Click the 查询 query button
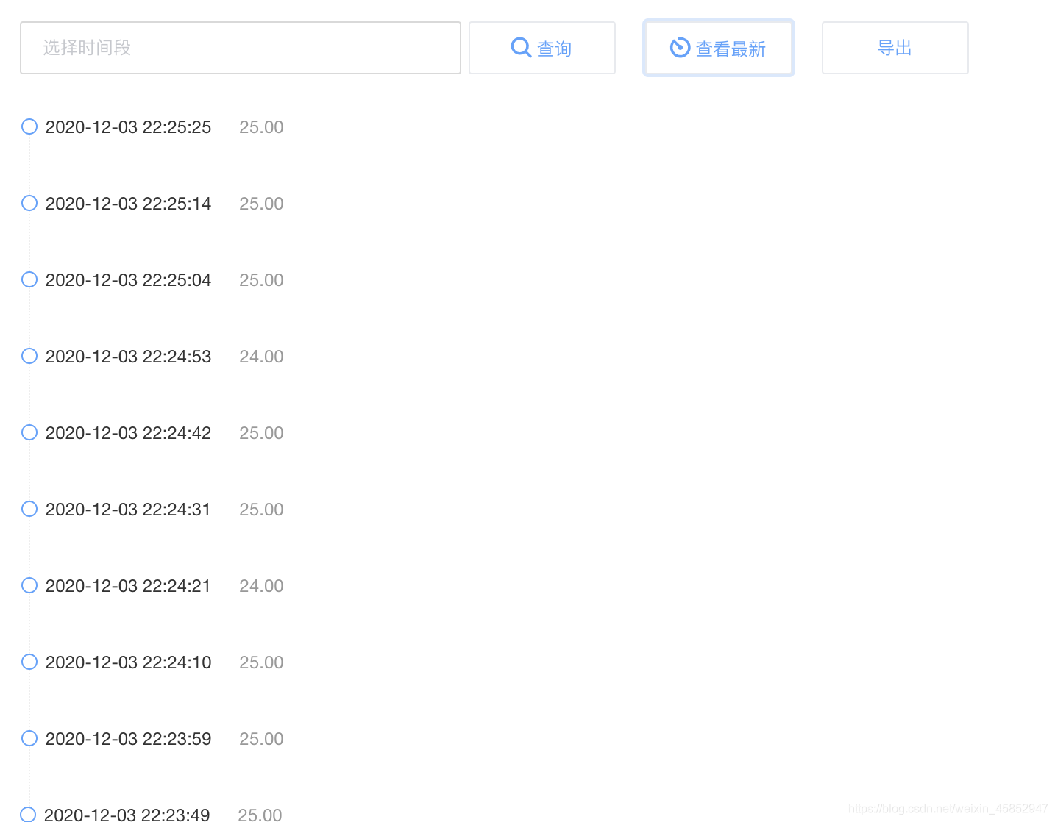Image resolution: width=1055 pixels, height=822 pixels. [x=542, y=47]
